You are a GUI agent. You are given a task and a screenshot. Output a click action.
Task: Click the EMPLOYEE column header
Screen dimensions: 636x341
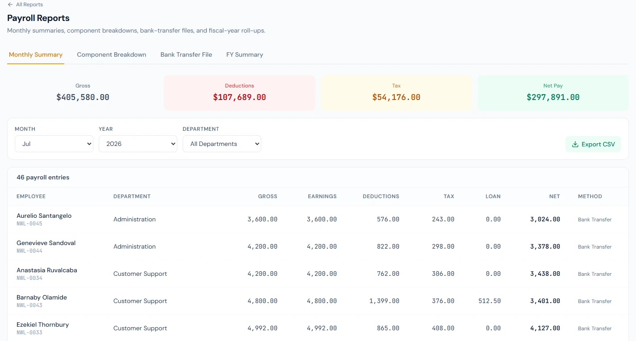[31, 196]
